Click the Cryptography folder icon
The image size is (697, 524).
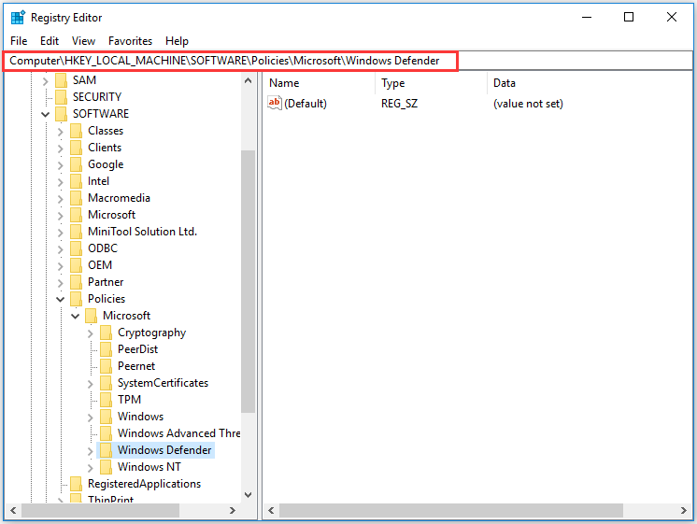click(x=106, y=333)
